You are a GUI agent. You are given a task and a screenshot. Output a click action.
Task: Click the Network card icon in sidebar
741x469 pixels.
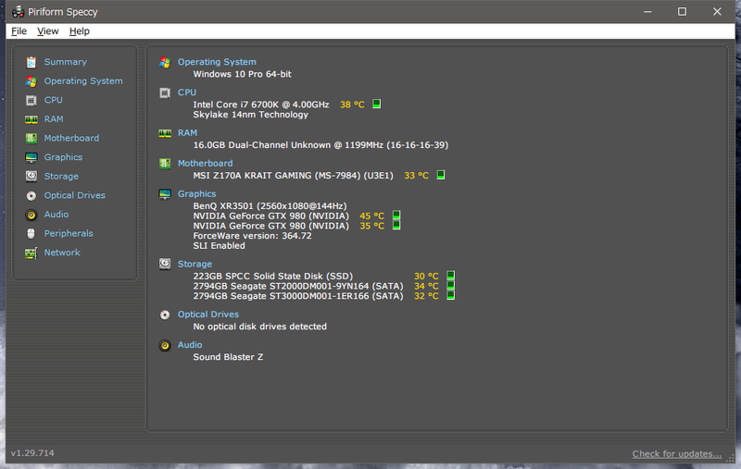tap(31, 253)
